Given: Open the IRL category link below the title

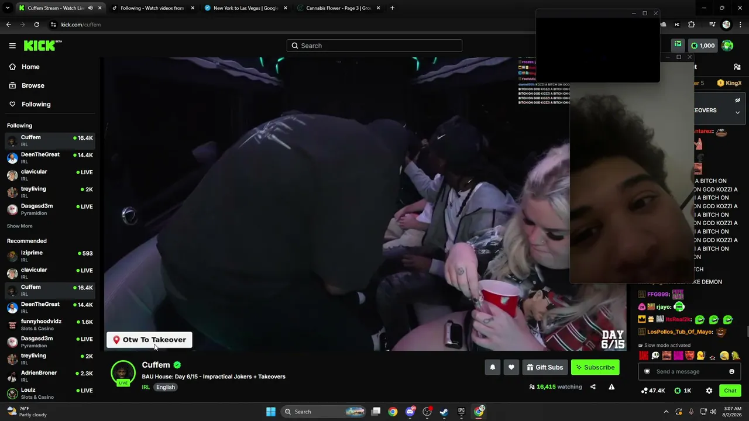Looking at the screenshot, I should tap(146, 387).
